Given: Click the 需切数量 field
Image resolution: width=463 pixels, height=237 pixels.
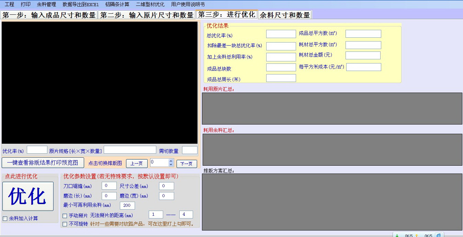Looking at the screenshot, I should tap(190, 150).
